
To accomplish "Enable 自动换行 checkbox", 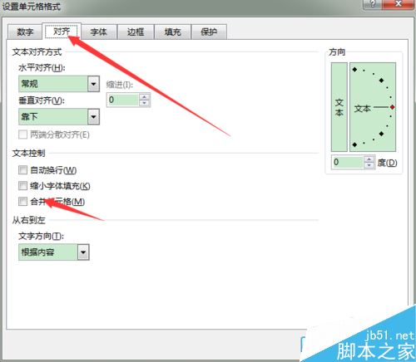I will pyautogui.click(x=22, y=169).
